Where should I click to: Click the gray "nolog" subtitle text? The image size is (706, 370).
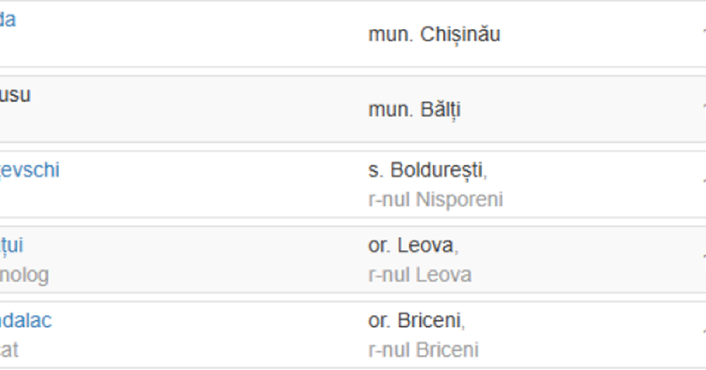click(x=24, y=275)
